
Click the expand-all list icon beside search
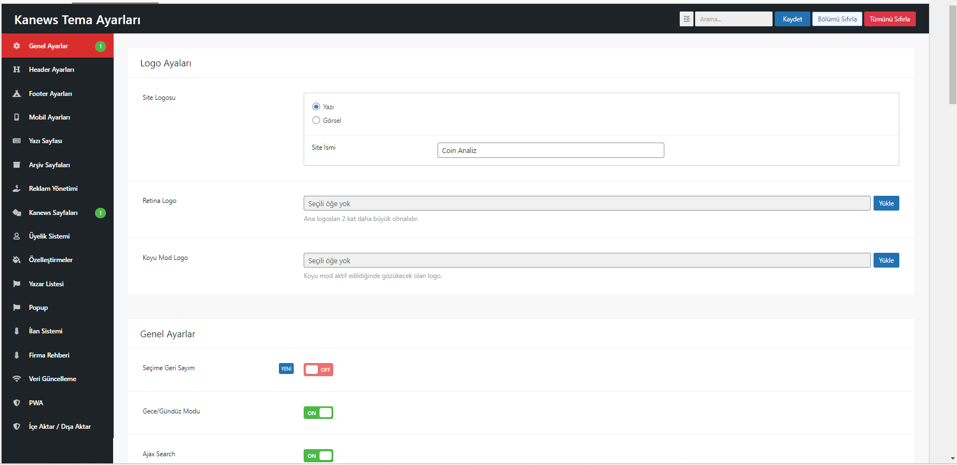click(686, 19)
